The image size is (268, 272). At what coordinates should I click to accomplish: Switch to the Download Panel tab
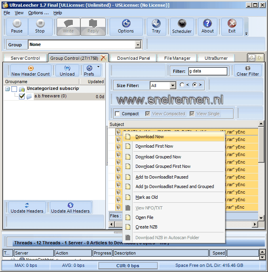point(133,58)
